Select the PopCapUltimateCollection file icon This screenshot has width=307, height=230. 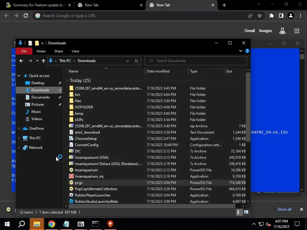point(71,189)
